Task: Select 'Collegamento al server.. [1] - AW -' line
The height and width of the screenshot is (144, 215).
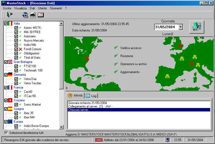Action: tap(139, 106)
